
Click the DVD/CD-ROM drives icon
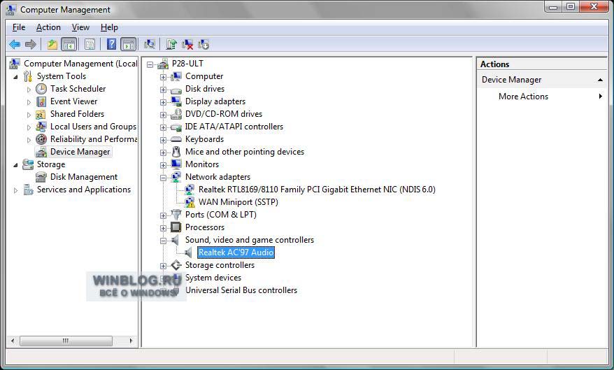tap(176, 114)
